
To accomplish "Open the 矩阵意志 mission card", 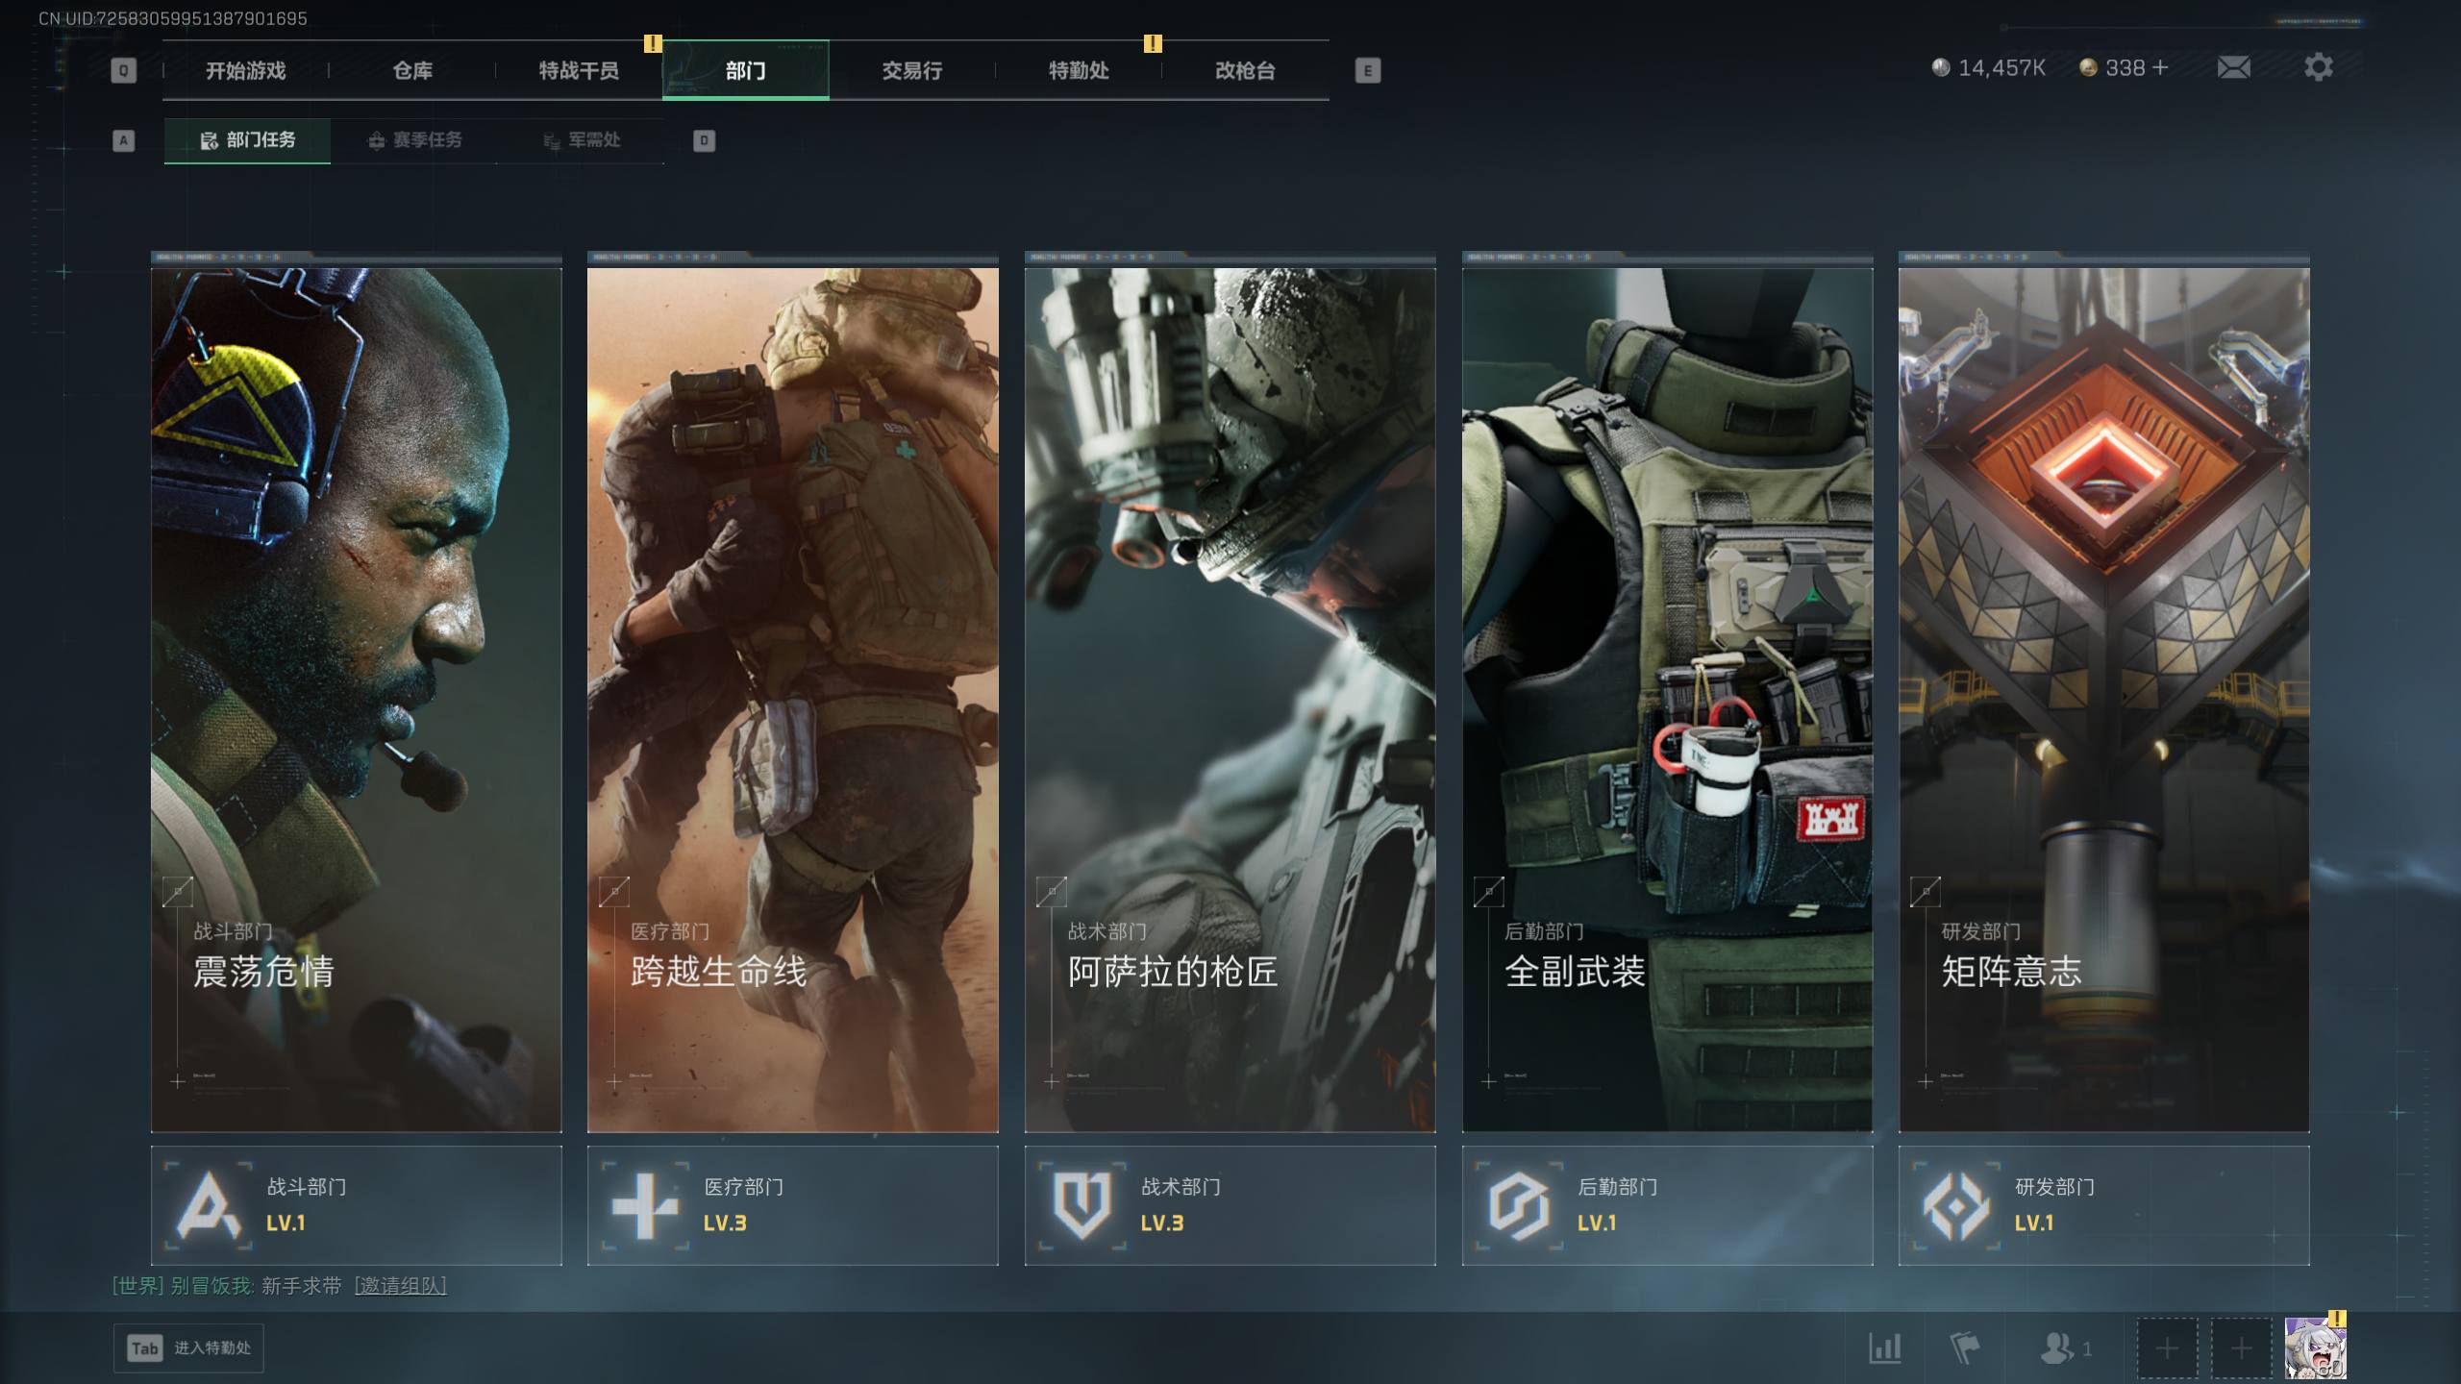I will click(x=2103, y=699).
